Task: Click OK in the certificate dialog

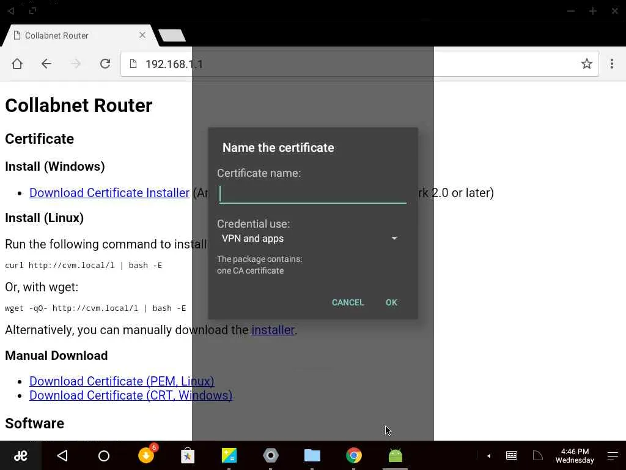Action: 391,302
